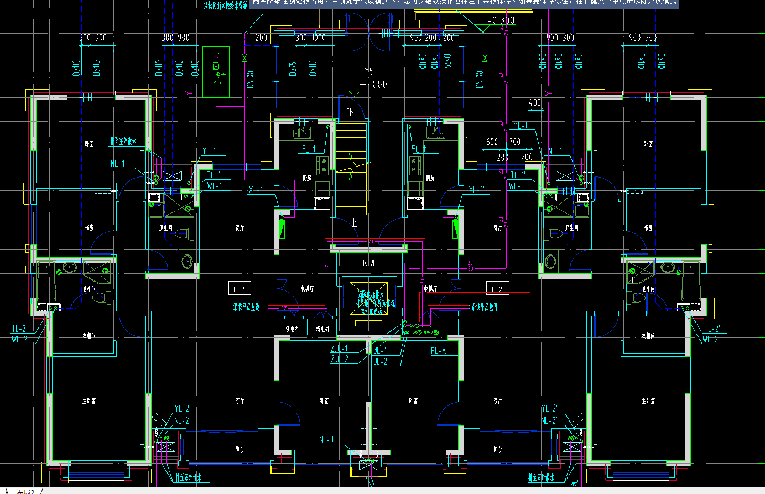Select the YL-2 balcony riser label

point(182,408)
